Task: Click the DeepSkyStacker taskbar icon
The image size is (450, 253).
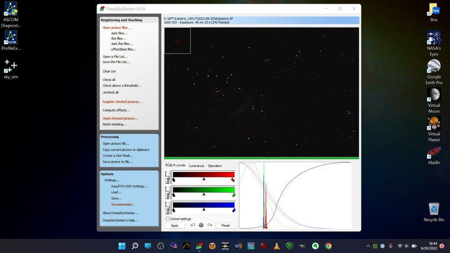Action: (200, 246)
